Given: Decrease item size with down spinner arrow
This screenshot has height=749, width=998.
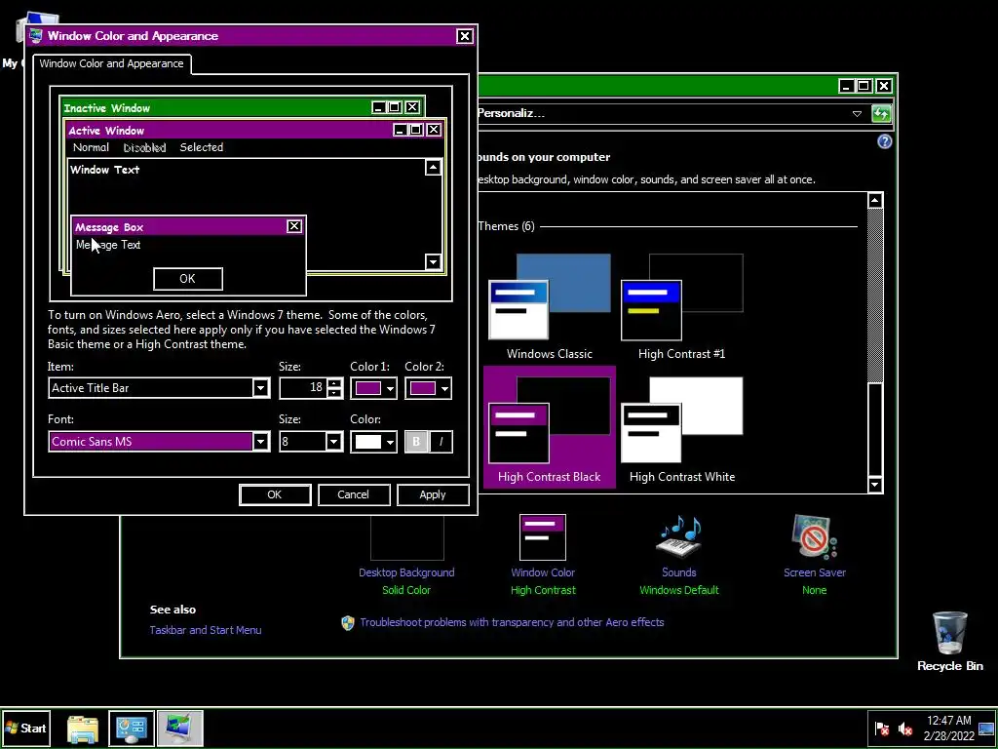Looking at the screenshot, I should tap(334, 393).
